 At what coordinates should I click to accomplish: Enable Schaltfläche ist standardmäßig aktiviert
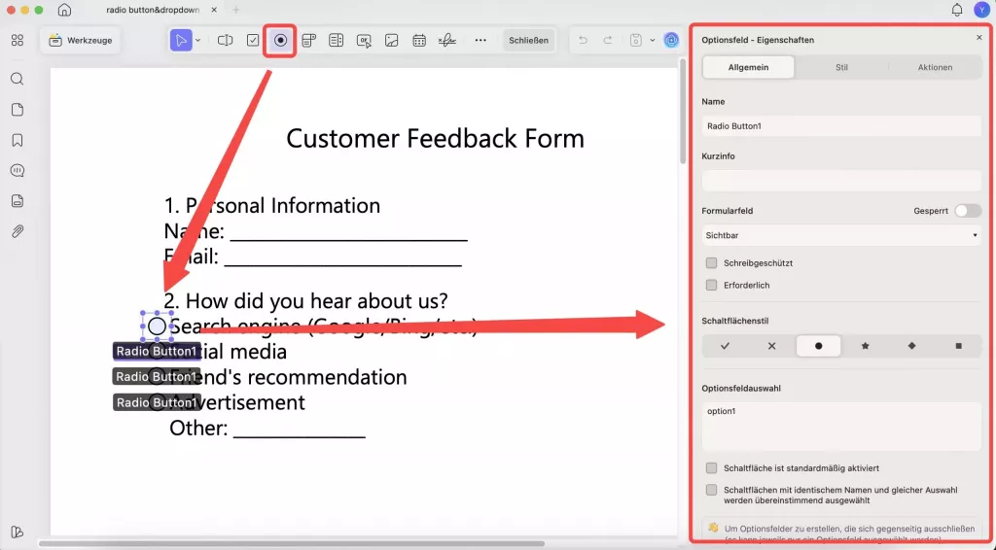pyautogui.click(x=711, y=468)
